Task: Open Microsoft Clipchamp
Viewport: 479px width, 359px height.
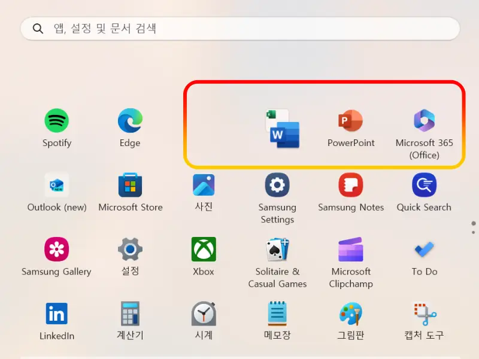Action: click(x=351, y=250)
